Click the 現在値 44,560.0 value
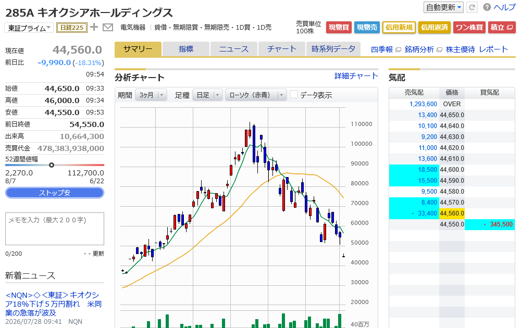This screenshot has height=328, width=521. (77, 50)
